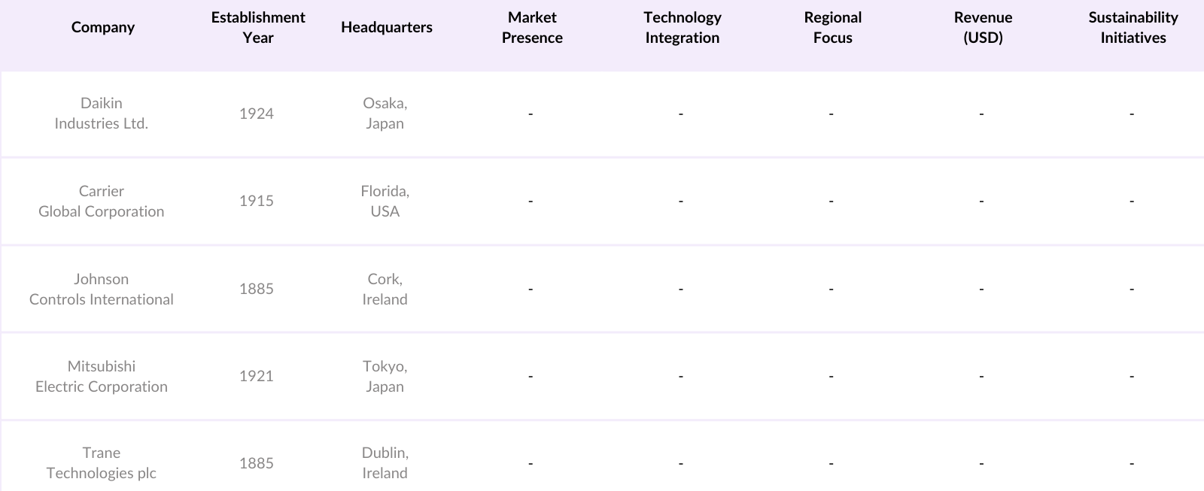Select the Headquarters column header
The height and width of the screenshot is (491, 1204).
(387, 28)
